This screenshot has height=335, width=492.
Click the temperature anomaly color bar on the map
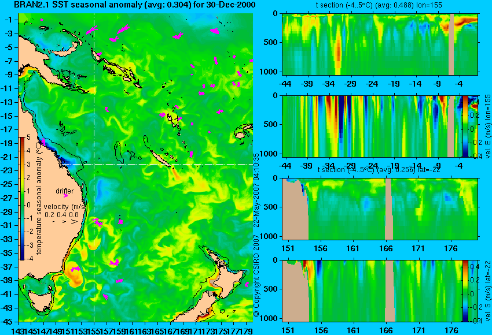coord(23,199)
